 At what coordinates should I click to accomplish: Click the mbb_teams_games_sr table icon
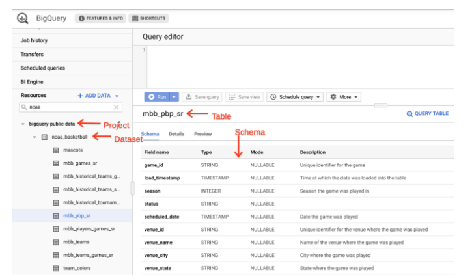[56, 255]
